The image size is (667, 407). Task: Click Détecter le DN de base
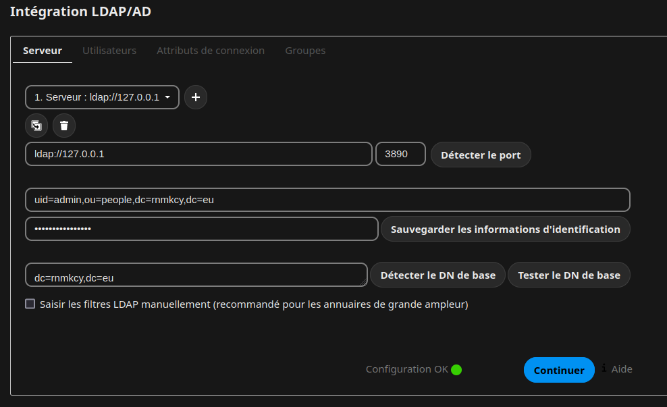tap(437, 275)
